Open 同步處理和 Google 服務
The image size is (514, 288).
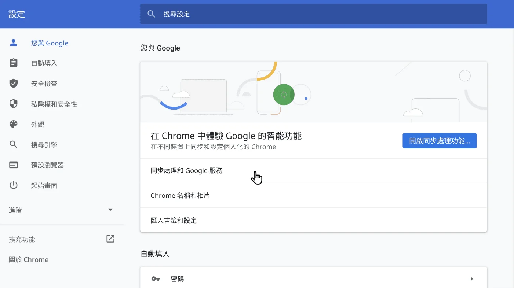coord(186,170)
